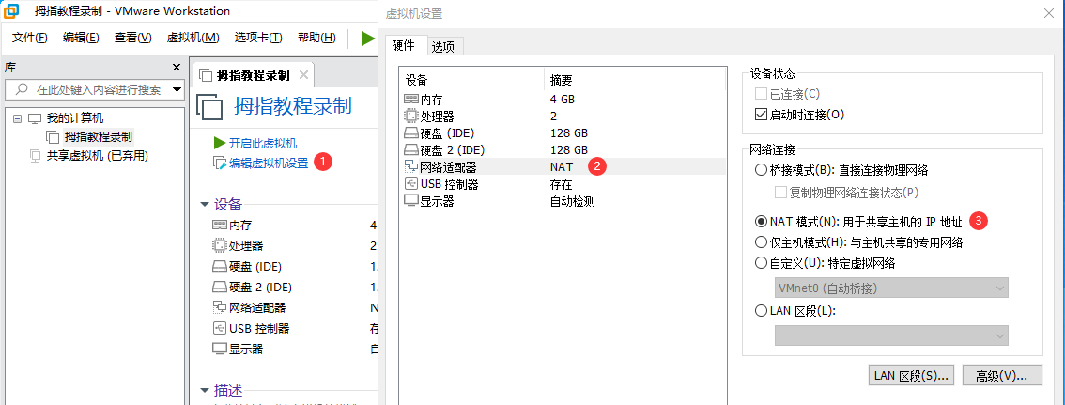1065x405 pixels.
Task: Click the green power-on play toolbar icon
Action: 367,38
